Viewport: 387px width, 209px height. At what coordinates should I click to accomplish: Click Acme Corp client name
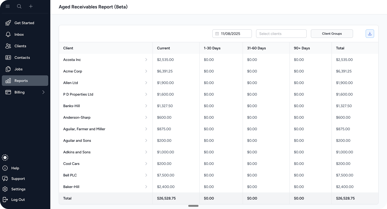pos(73,71)
